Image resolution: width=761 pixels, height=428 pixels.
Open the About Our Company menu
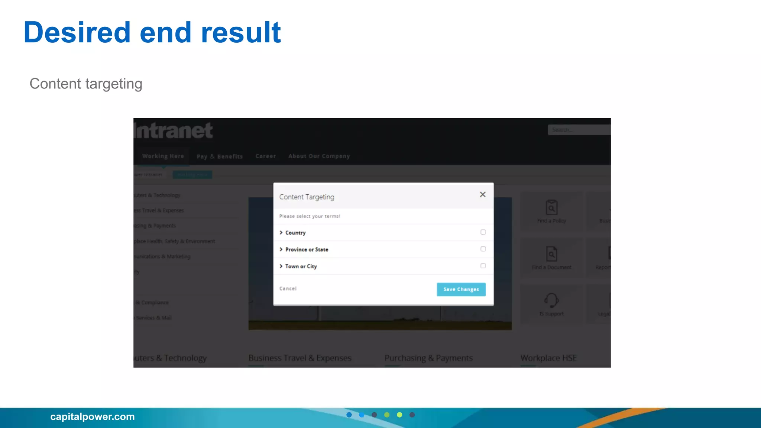coord(319,156)
